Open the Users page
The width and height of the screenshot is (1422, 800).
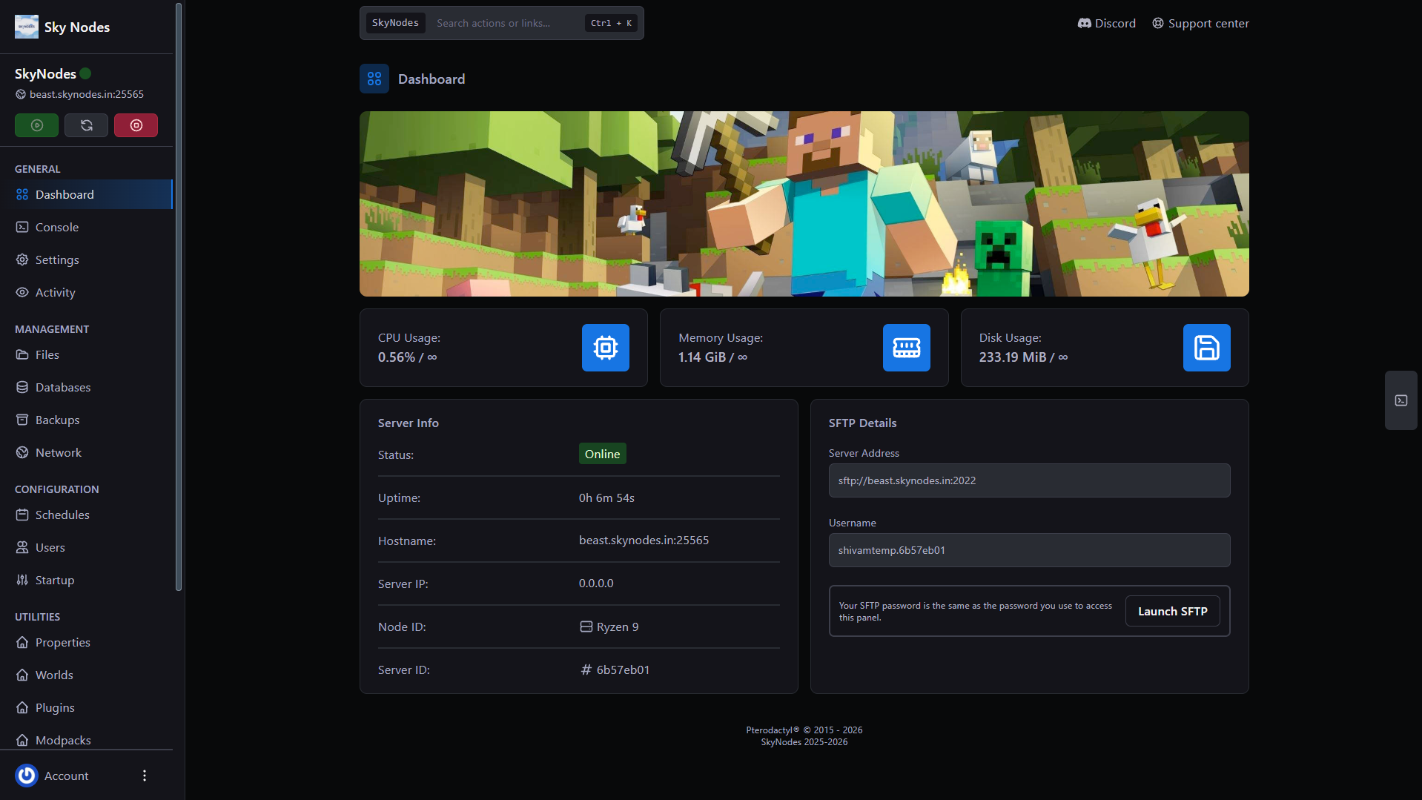86,547
